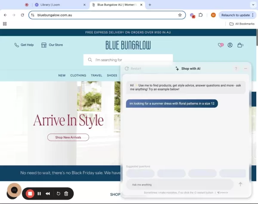The image size is (258, 204).
Task: Open the extensions puzzle icon
Action: (200, 15)
